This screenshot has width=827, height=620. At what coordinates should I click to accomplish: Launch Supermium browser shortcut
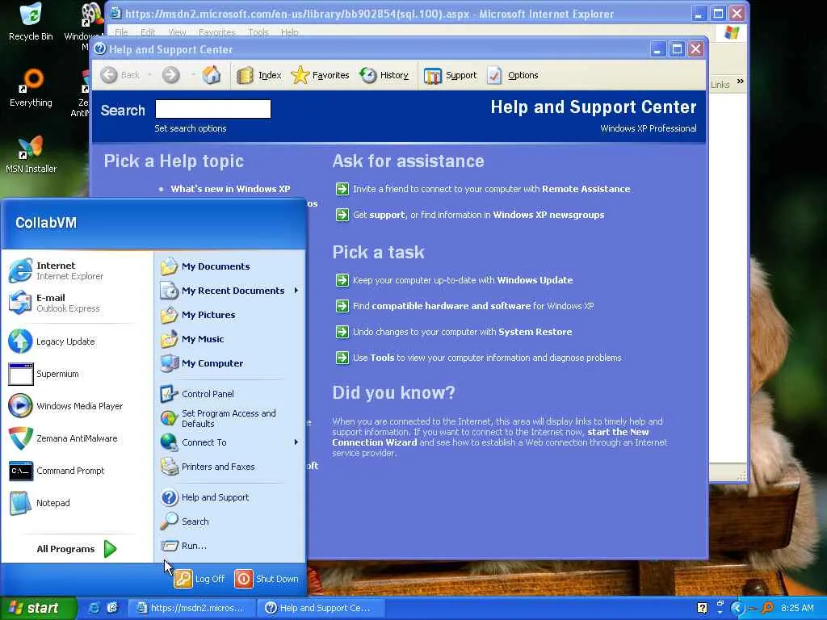[77, 374]
